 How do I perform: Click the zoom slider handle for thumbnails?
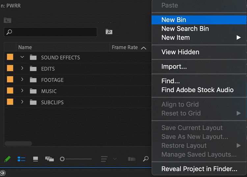pos(62,159)
